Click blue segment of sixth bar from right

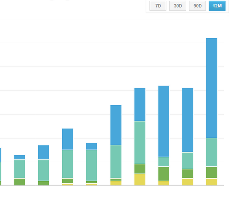[91, 146]
